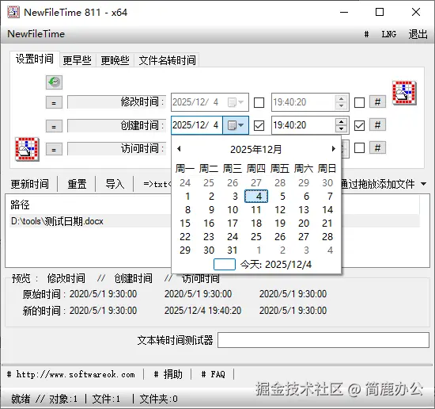The width and height of the screenshot is (435, 409).
Task: Click the 就绪 status bar text
Action: pos(21,399)
